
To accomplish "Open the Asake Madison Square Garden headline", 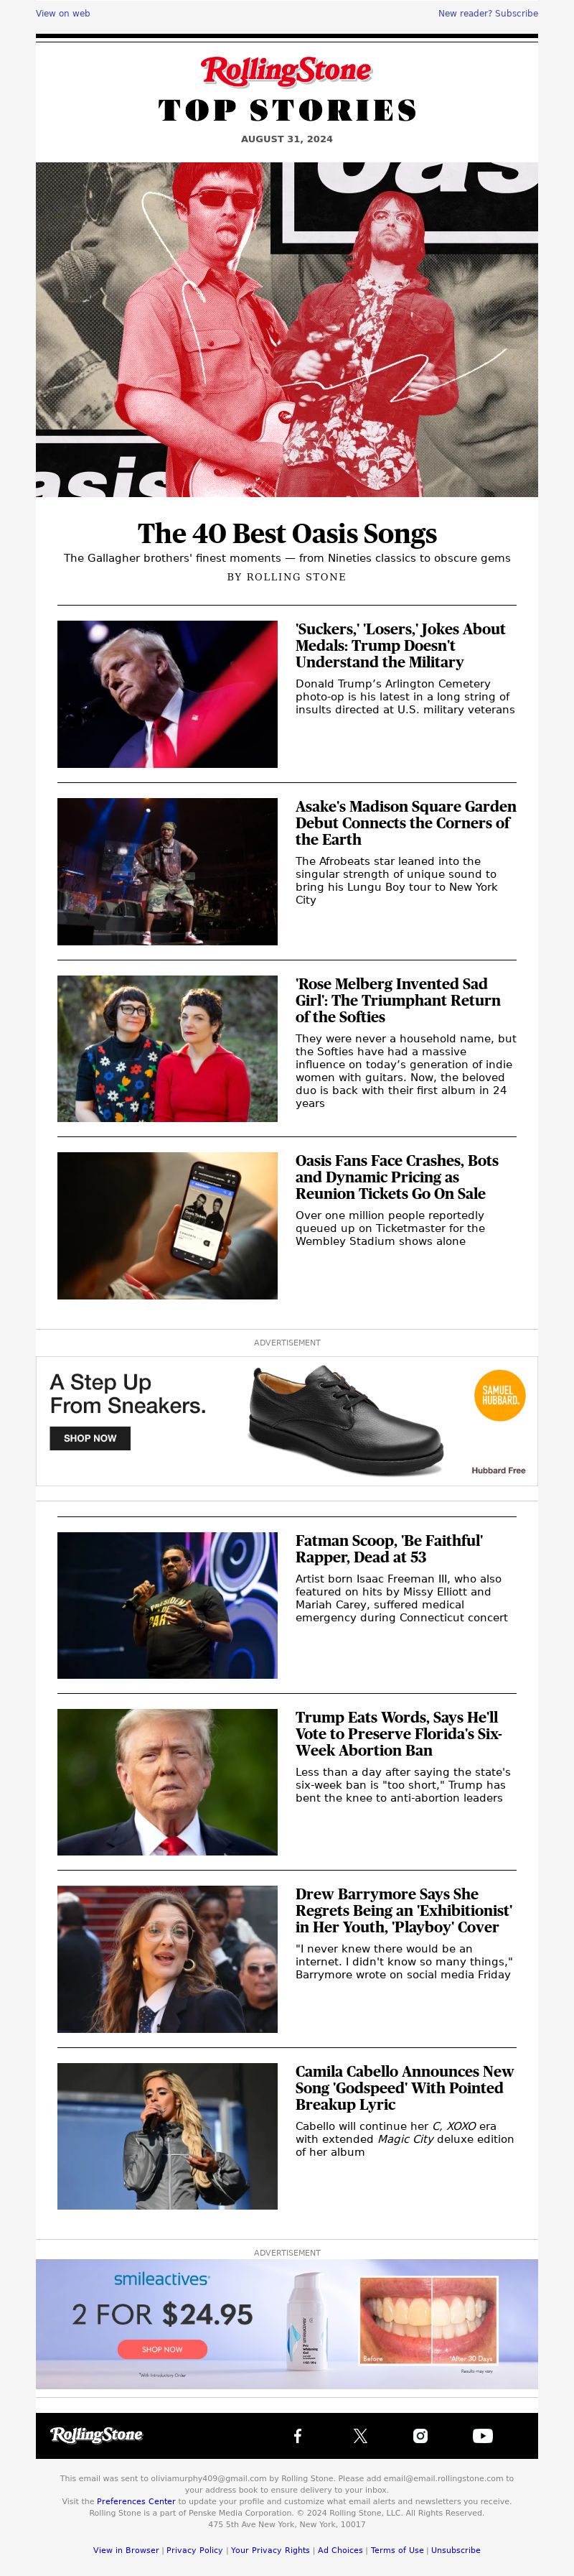I will click(405, 822).
